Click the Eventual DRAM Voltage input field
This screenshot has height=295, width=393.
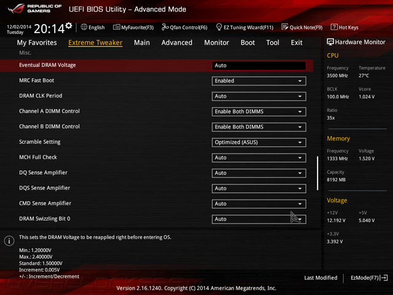tap(259, 66)
